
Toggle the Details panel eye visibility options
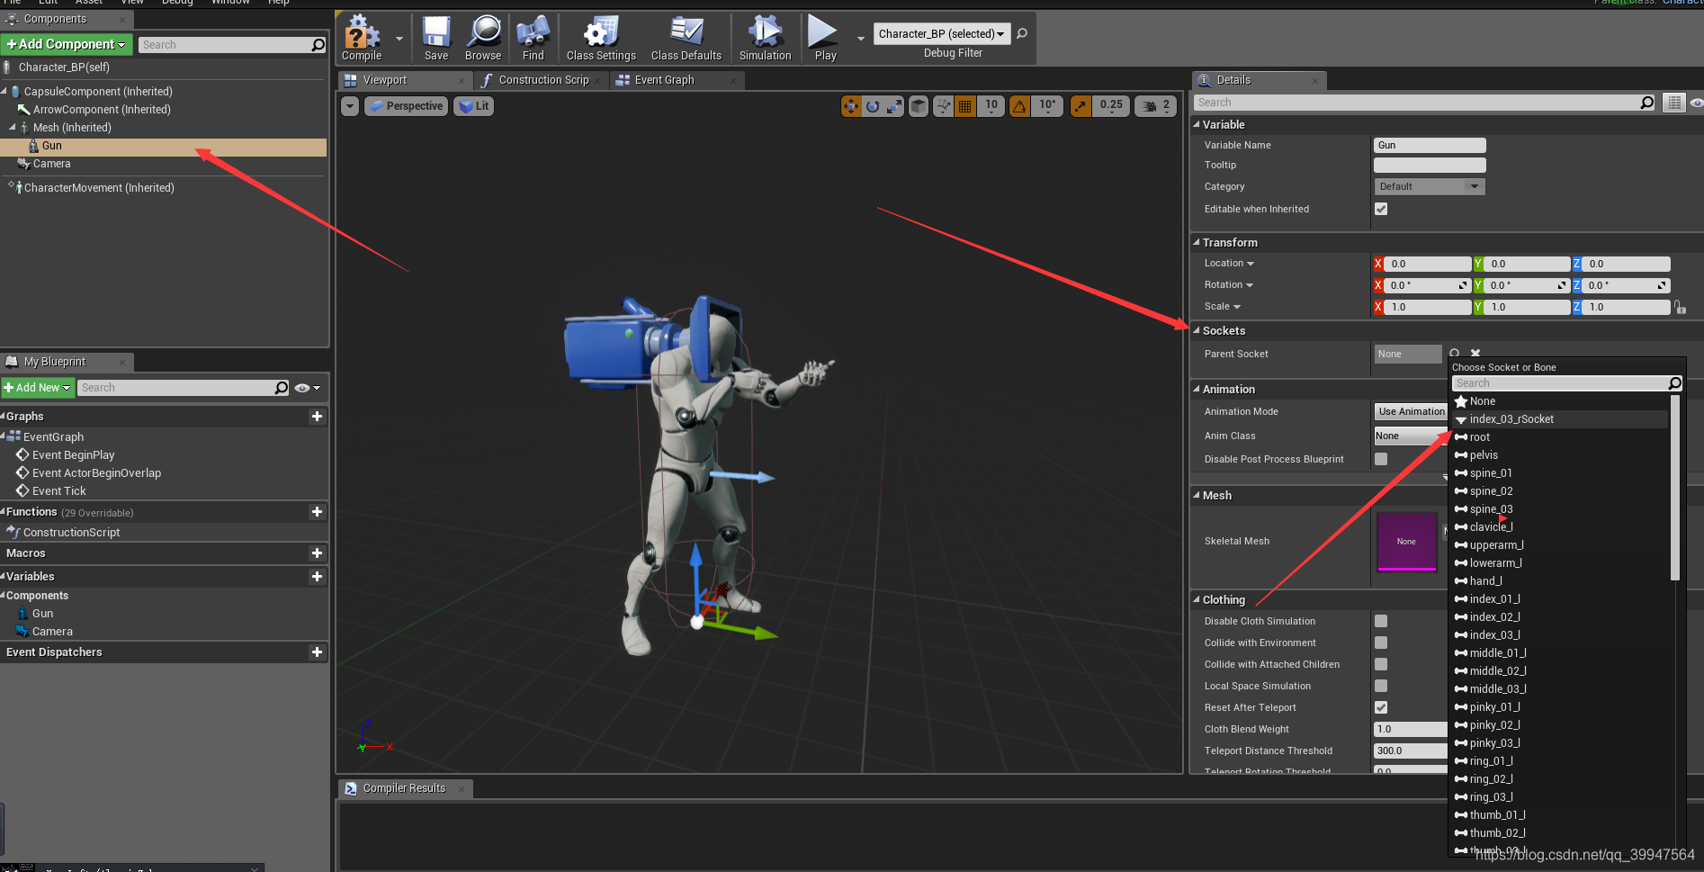(x=1696, y=103)
